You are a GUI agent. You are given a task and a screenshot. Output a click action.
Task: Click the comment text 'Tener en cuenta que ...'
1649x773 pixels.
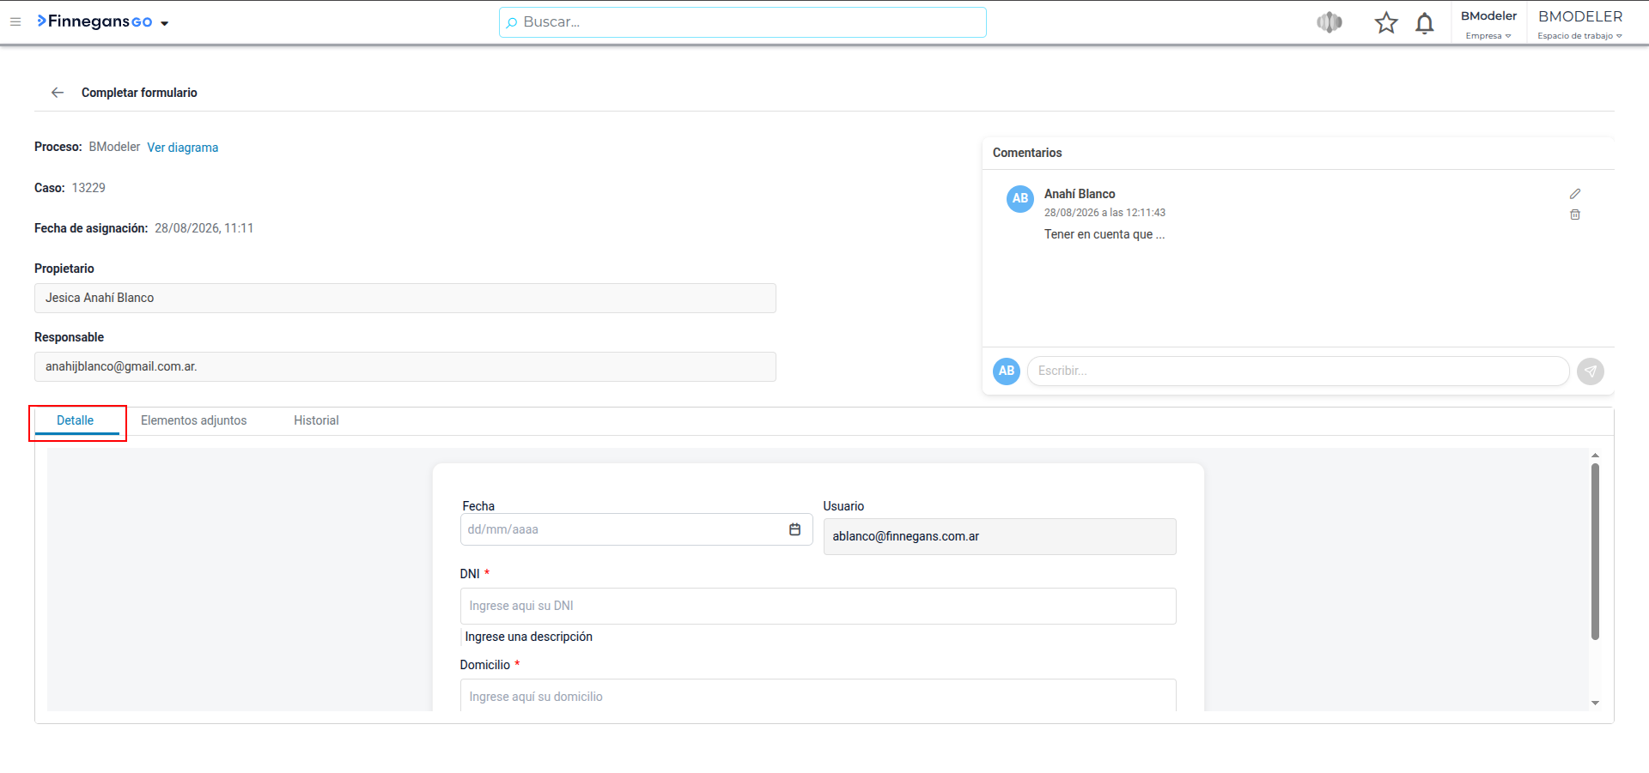pyautogui.click(x=1104, y=234)
